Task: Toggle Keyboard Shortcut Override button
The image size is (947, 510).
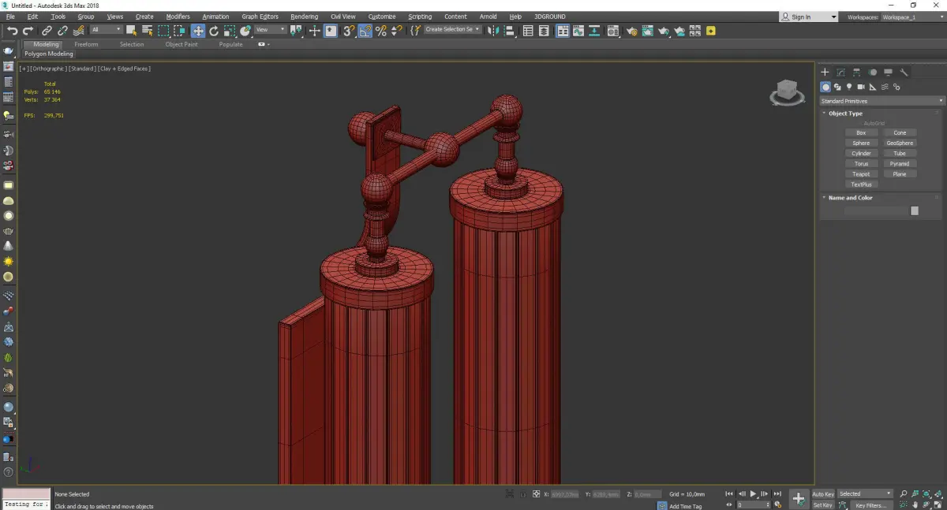Action: pos(331,31)
